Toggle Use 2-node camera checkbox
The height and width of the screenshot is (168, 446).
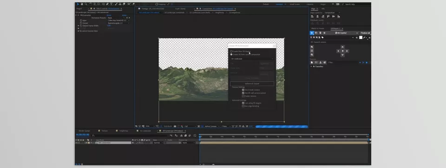click(x=243, y=90)
